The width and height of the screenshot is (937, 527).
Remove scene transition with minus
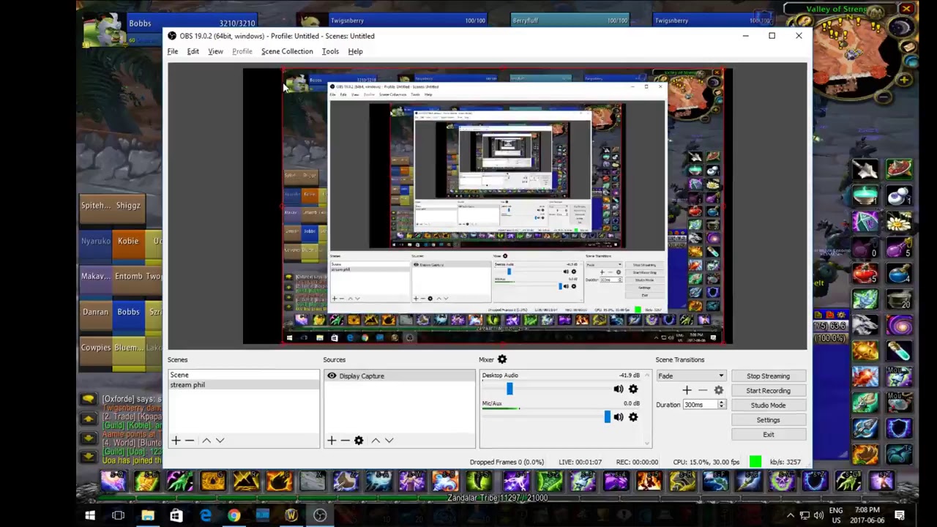[x=703, y=391]
